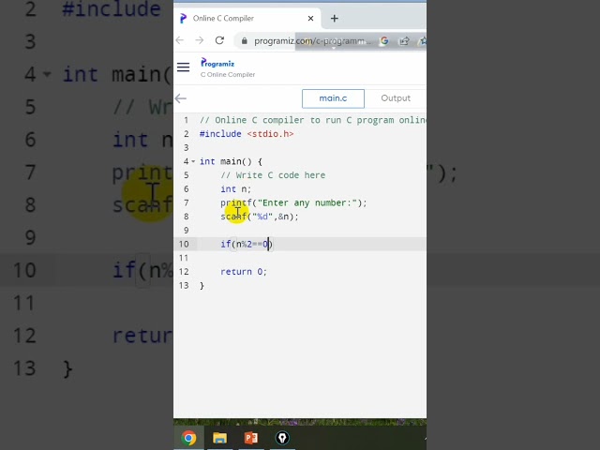Click the browser forward arrow
This screenshot has height=450, width=600.
coord(200,40)
